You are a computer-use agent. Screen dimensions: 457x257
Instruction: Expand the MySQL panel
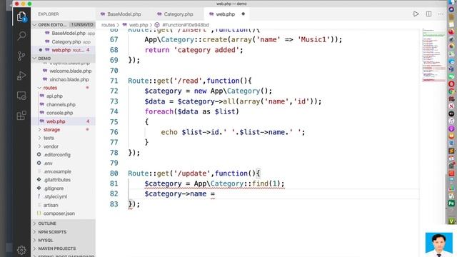pos(64,240)
